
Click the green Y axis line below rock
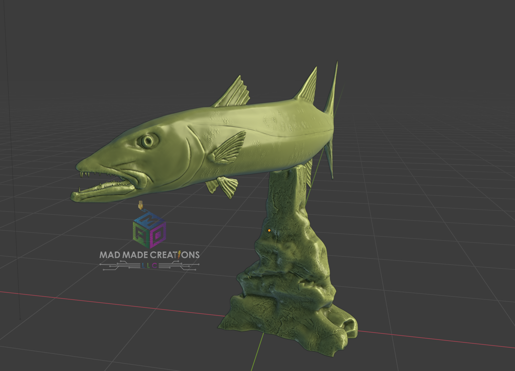[x=257, y=353]
